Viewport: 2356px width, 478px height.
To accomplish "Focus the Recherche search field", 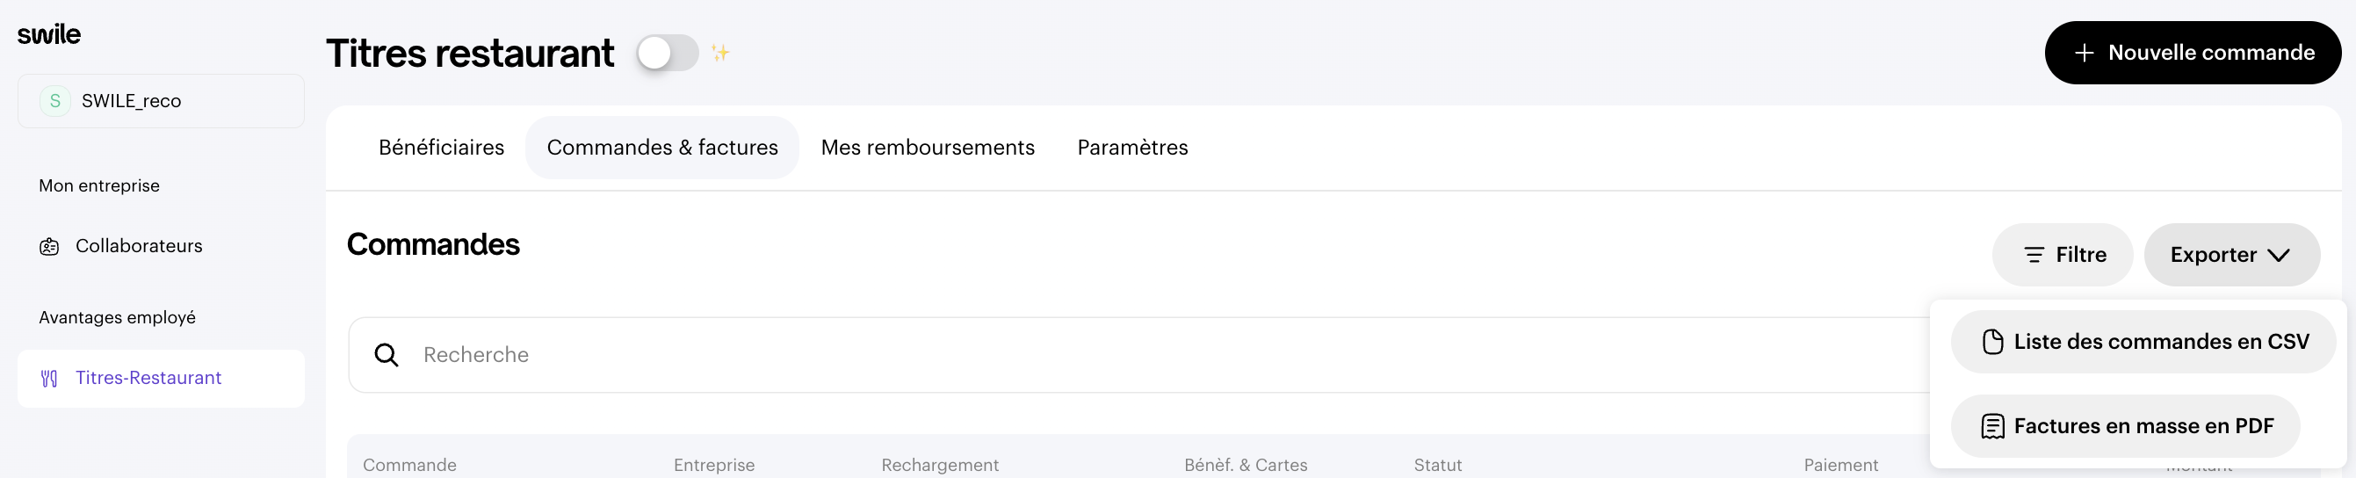I will pos(1097,355).
